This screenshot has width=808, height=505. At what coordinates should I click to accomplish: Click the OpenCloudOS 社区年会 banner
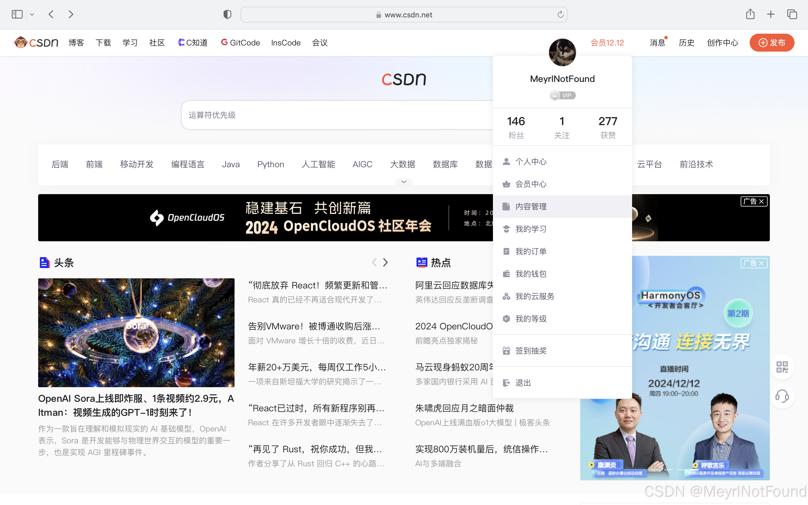click(x=265, y=217)
